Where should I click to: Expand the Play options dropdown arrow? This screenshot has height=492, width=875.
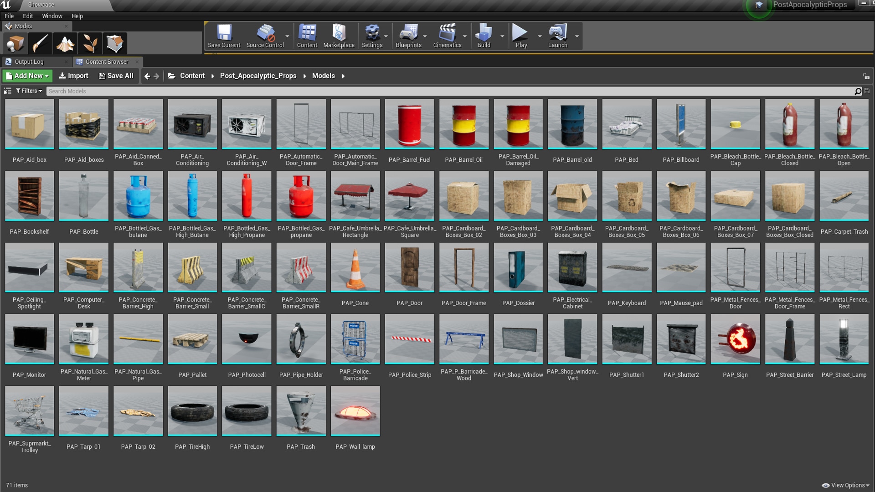(540, 36)
